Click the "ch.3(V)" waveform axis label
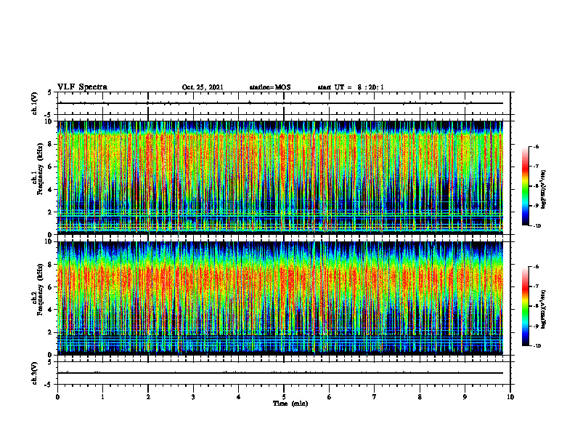This screenshot has width=575, height=445. (35, 374)
